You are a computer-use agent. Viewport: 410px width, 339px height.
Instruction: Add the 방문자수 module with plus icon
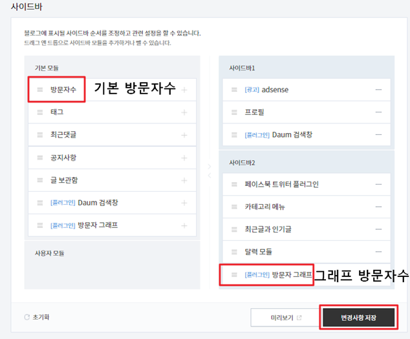click(x=184, y=90)
